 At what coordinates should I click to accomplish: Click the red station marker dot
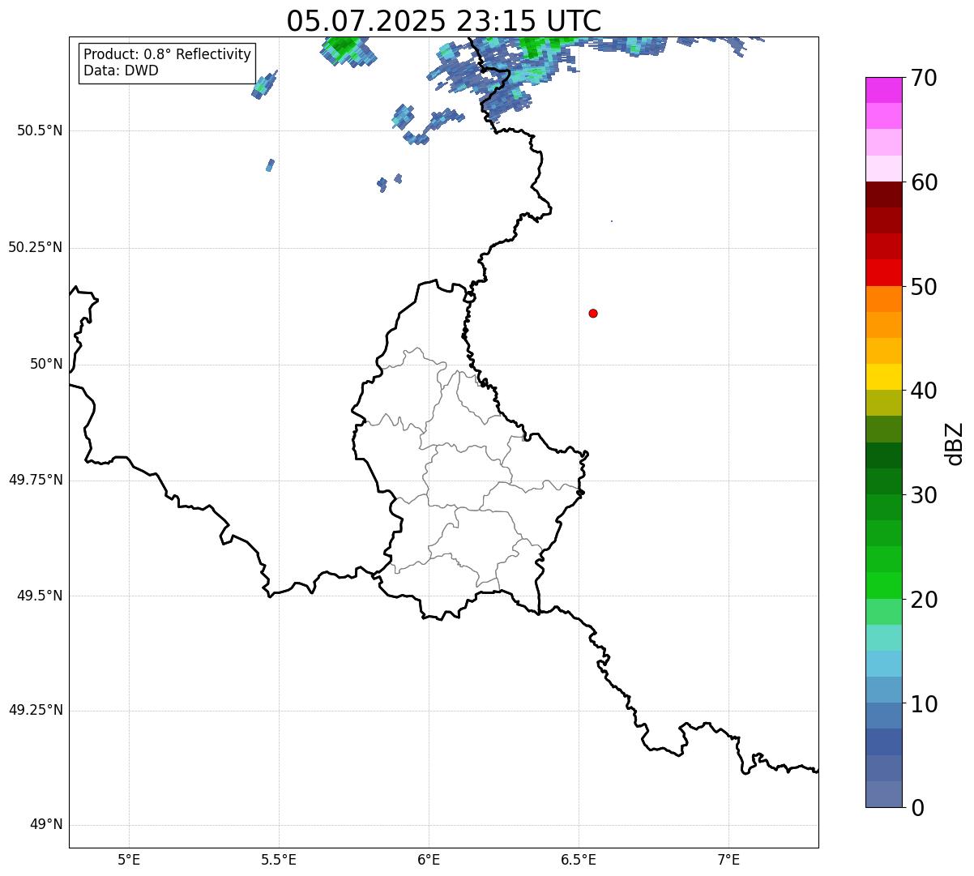point(593,313)
